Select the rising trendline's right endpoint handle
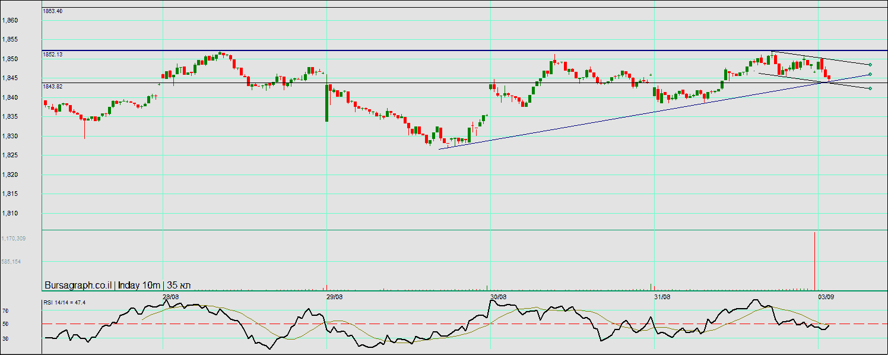Viewport: 888px width, 355px height. [x=870, y=74]
